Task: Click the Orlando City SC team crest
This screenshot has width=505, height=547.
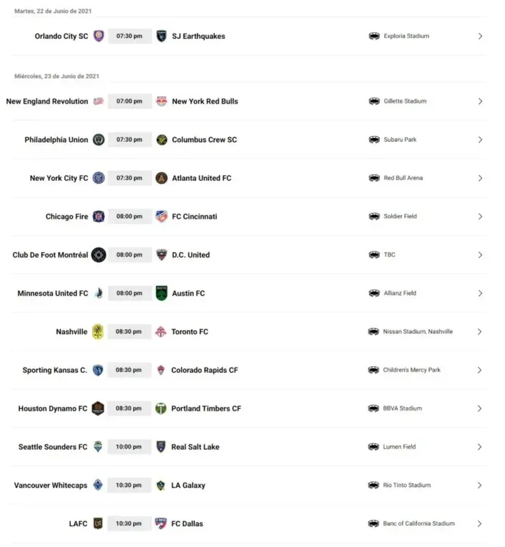Action: coord(99,36)
